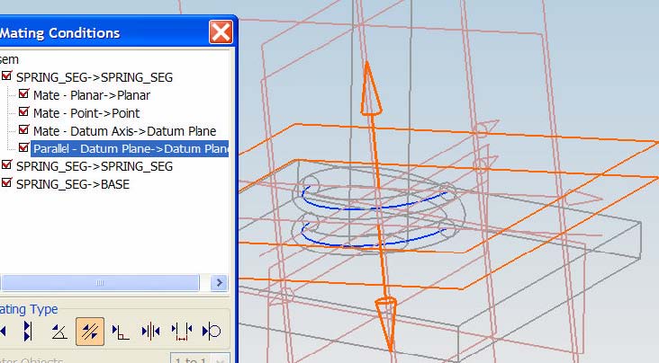The width and height of the screenshot is (659, 363).
Task: Choose the Angle mating type icon
Action: click(x=58, y=331)
